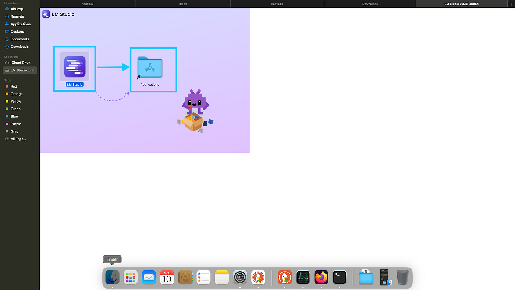
Task: Select the Applications folder shortcut in the installer
Action: (x=150, y=67)
